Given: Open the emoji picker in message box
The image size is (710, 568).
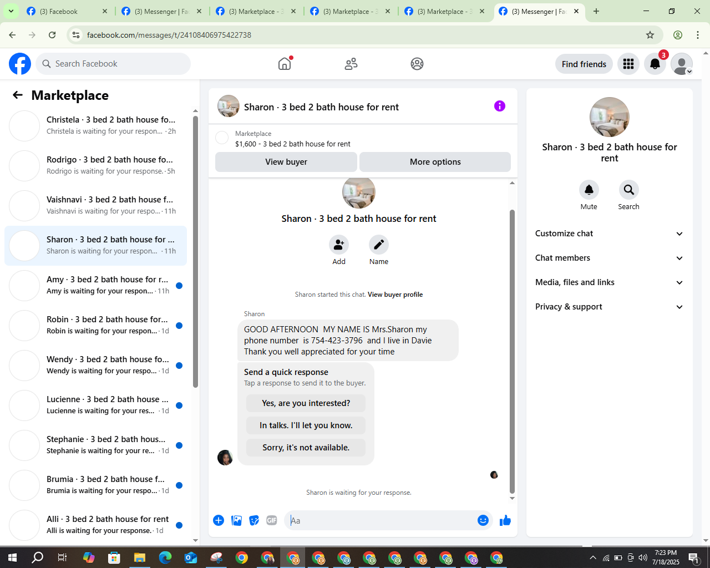Looking at the screenshot, I should click(483, 520).
